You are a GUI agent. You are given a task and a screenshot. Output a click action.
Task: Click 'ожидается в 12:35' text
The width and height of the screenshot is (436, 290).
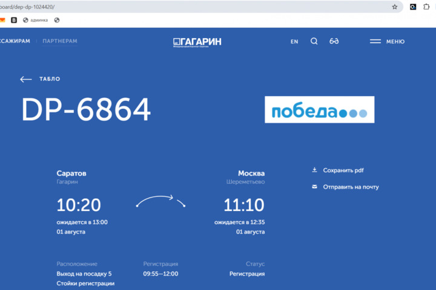click(x=239, y=222)
